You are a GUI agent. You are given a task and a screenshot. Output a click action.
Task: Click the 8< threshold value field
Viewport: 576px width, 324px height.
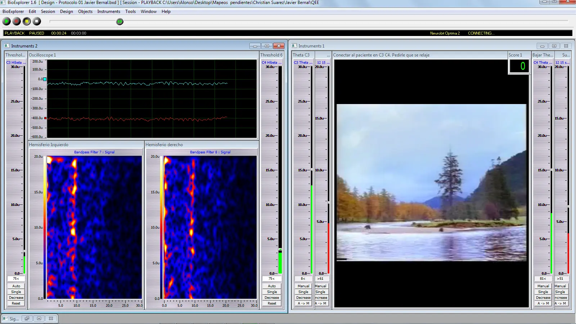click(303, 279)
